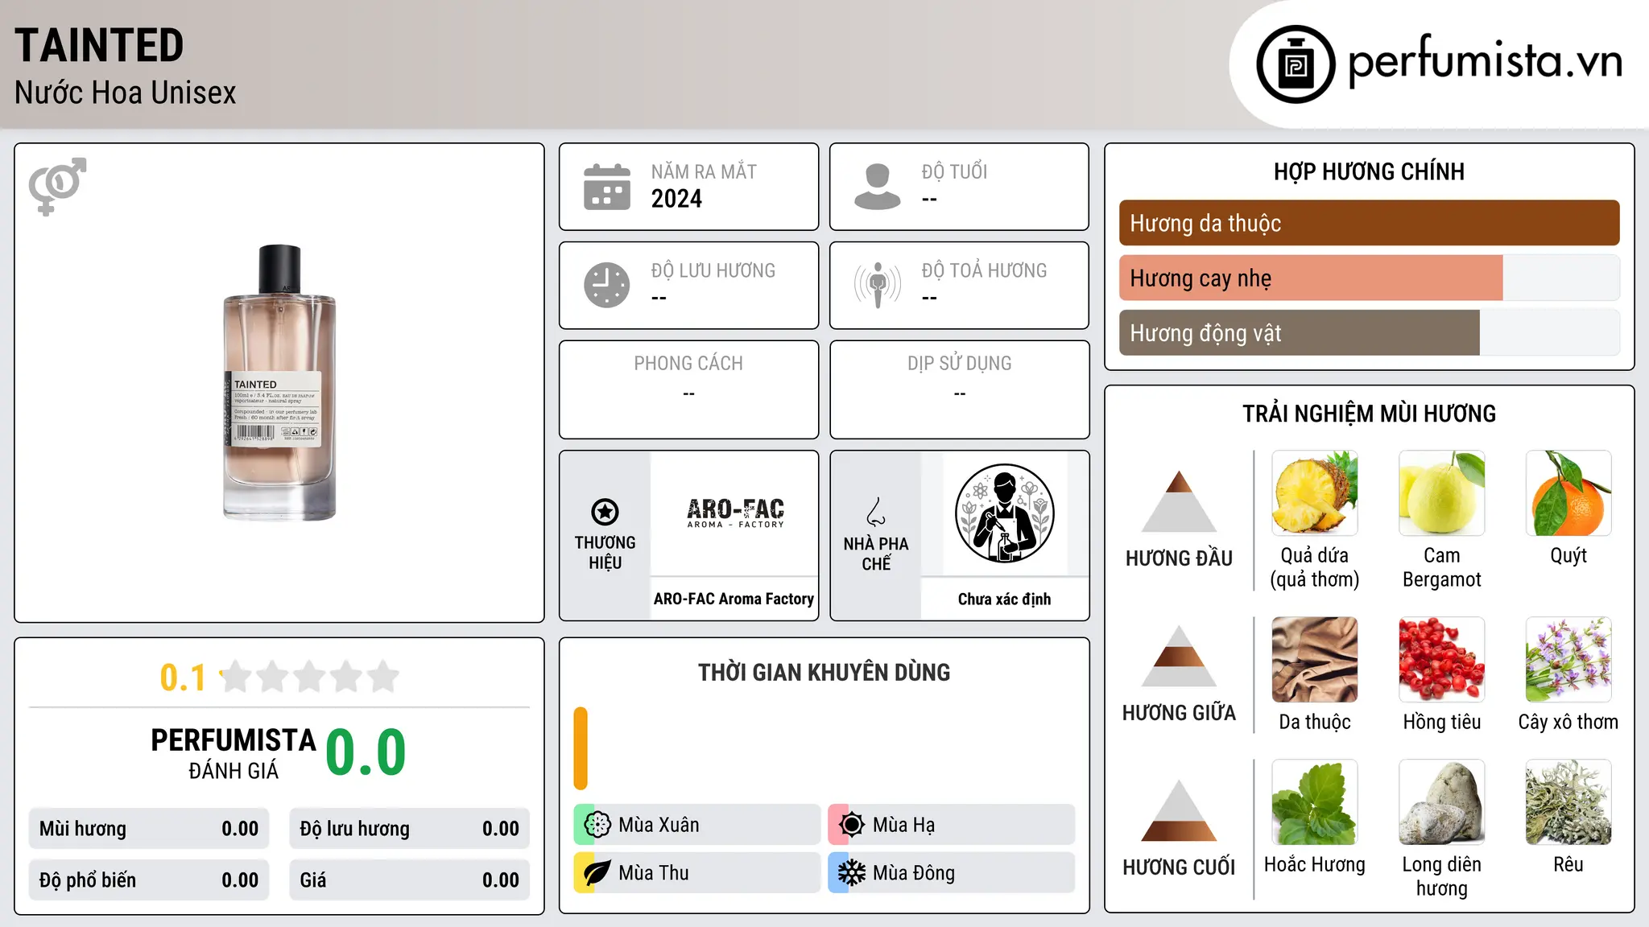Click the Tainted perfume bottle photo

279,382
